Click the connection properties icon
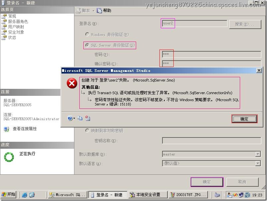Viewport: 267px width, 201px height. 6,129
